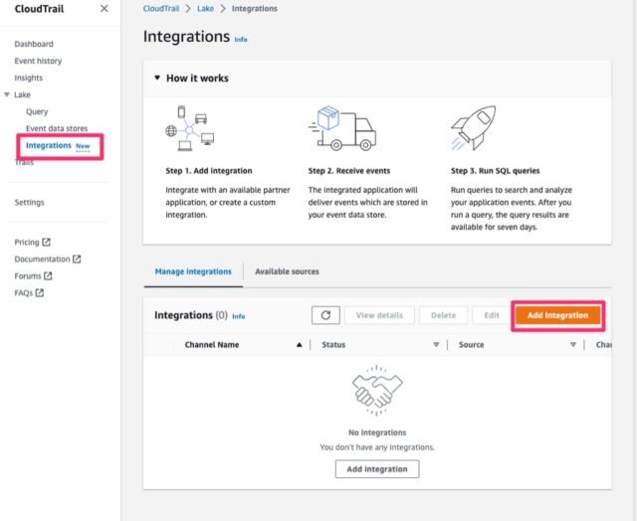Open the Lake Query page
This screenshot has height=521, width=637.
tap(37, 111)
